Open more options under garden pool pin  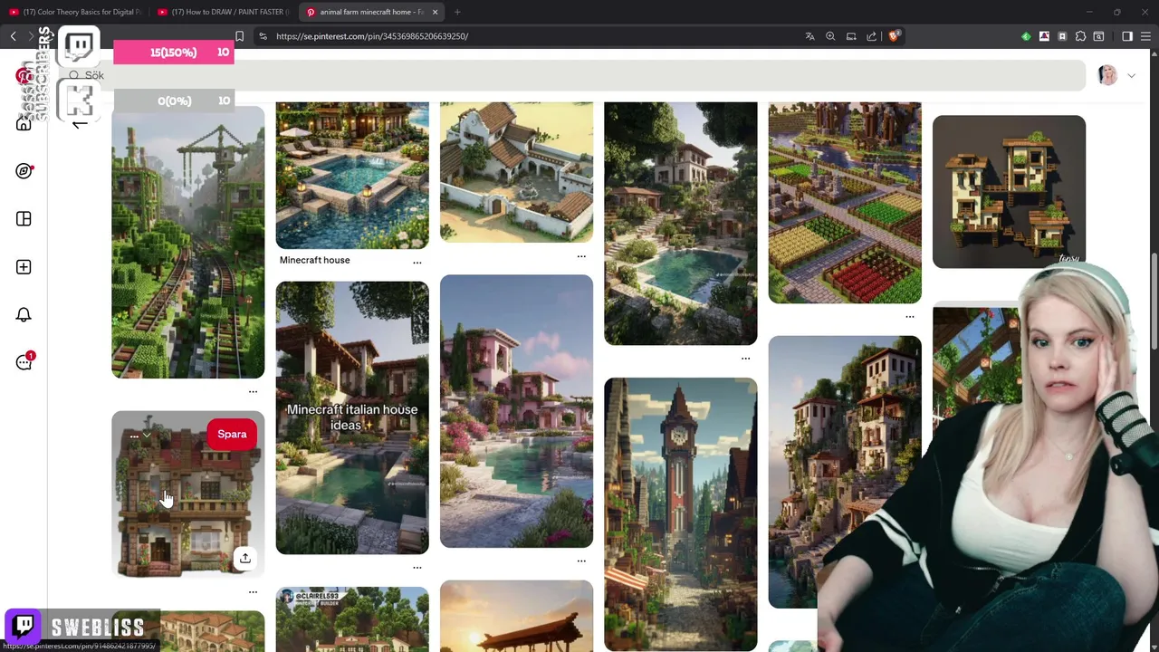[x=745, y=359]
